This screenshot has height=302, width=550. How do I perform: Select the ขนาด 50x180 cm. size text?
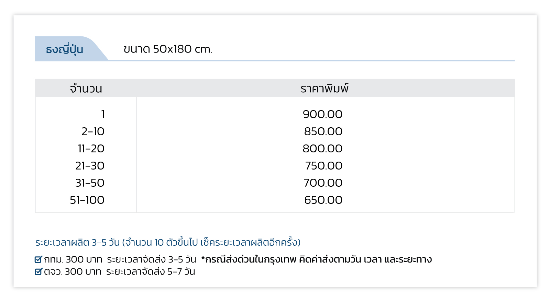[168, 49]
